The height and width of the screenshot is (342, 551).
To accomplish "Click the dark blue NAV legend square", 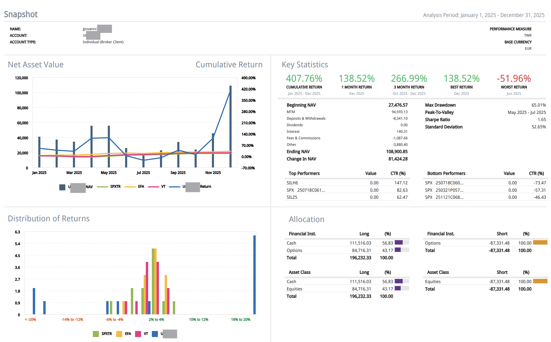I will tap(62, 187).
